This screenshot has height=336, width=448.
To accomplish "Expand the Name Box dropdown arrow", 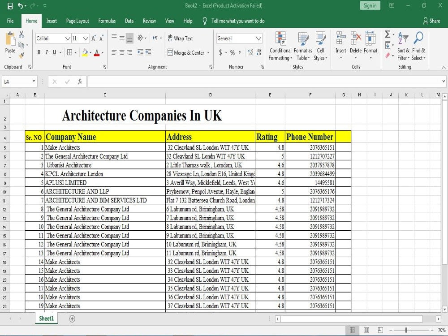I will pos(34,82).
